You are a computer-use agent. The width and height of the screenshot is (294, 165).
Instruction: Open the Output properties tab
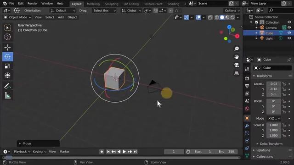click(x=247, y=86)
